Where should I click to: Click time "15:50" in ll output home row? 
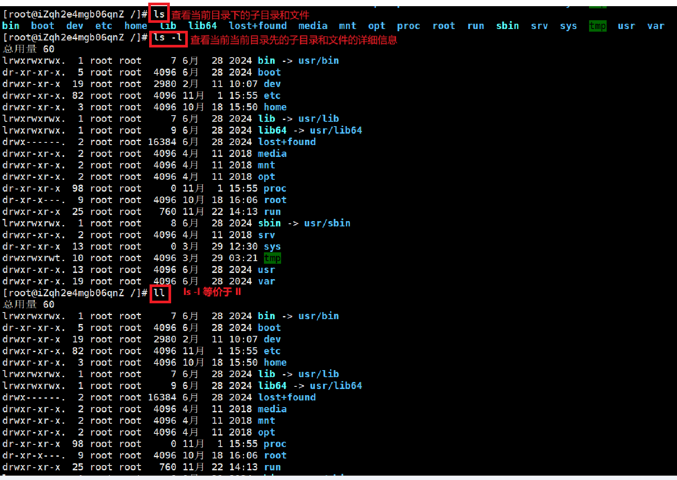[243, 363]
